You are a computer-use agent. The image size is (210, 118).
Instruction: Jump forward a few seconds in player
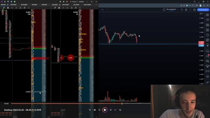tap(111, 110)
